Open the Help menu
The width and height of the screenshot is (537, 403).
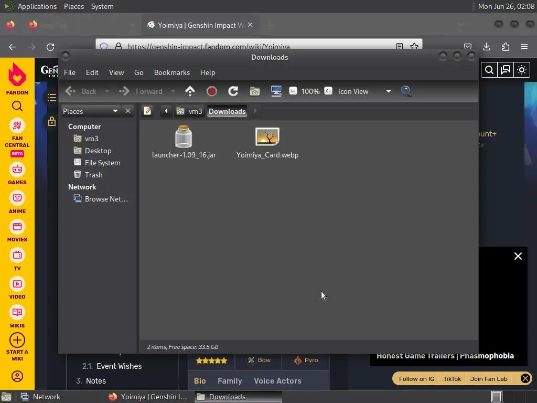(208, 72)
